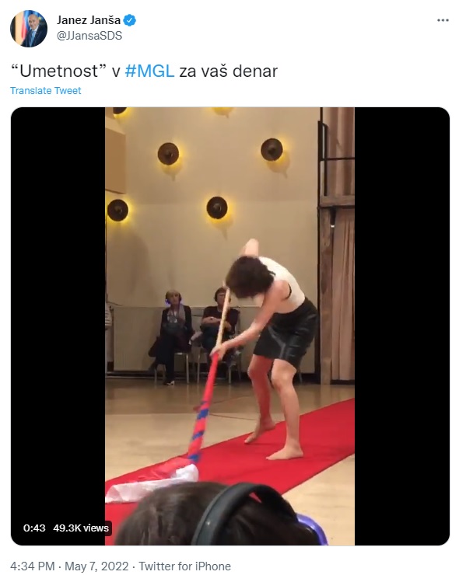459x575 pixels.
Task: Open Janez Janša's profile avatar
Action: point(29,29)
